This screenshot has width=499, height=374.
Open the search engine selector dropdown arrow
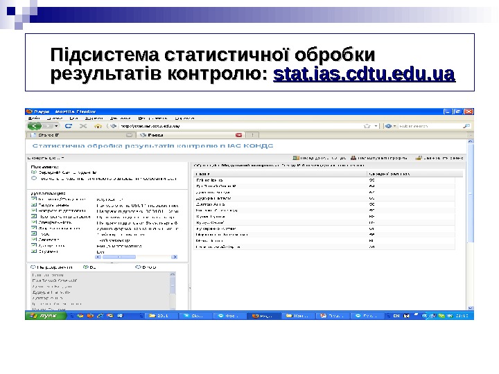(x=394, y=126)
